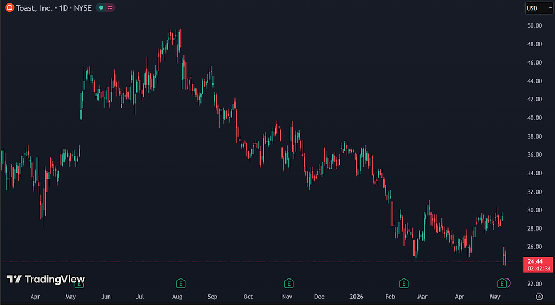The width and height of the screenshot is (555, 305).
Task: Click the 36.00 price axis label
Action: pos(535,154)
